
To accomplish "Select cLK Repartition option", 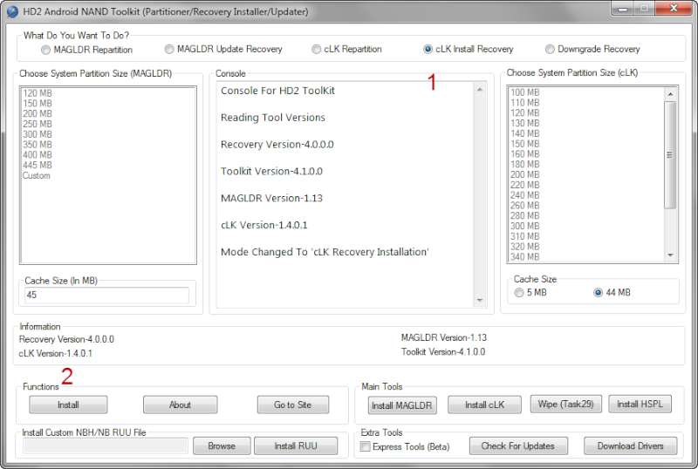I will 346,49.
